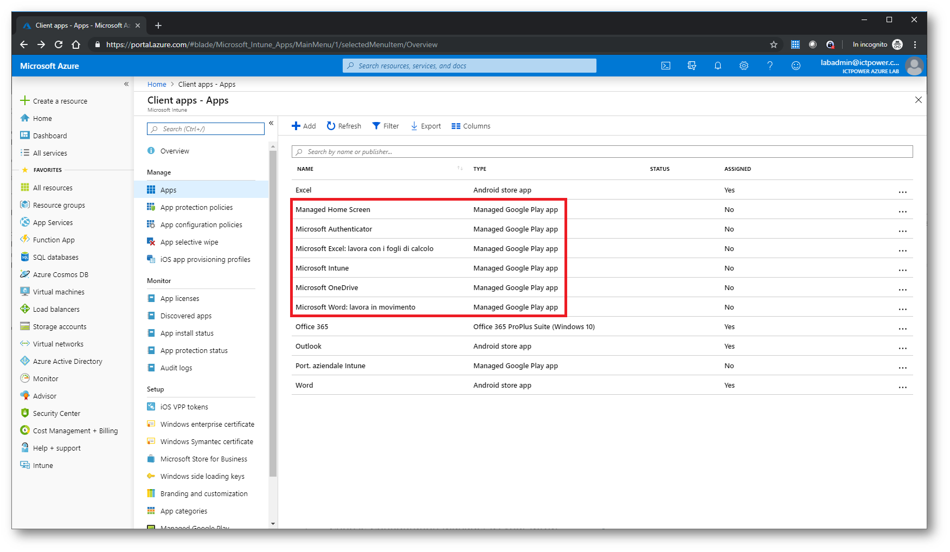Open Azure Active Directory

point(61,361)
